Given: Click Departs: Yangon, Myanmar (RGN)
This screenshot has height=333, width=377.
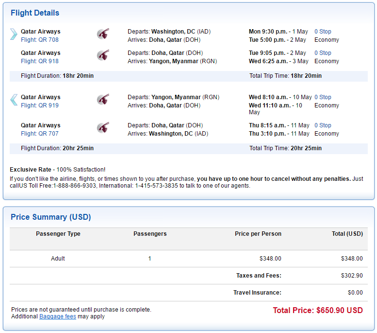Looking at the screenshot, I should 173,97.
